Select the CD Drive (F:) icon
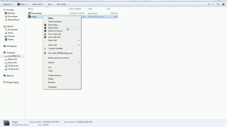 (x=6, y=66)
